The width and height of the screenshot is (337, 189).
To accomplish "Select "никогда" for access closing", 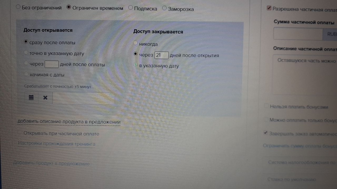I will point(135,43).
